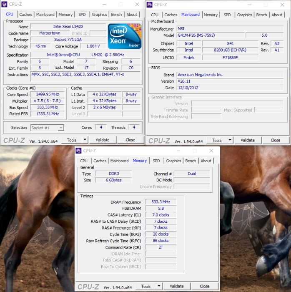Click Close button in Memory window
The image size is (291, 292).
click(x=204, y=286)
